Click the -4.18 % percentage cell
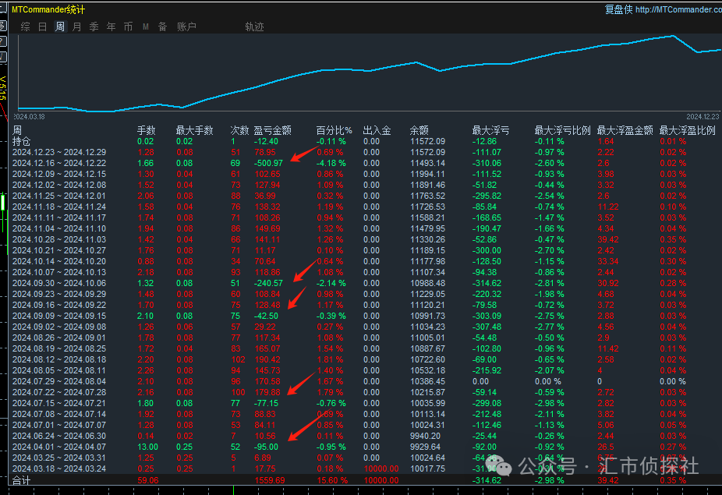This screenshot has height=495, width=722. tap(331, 163)
